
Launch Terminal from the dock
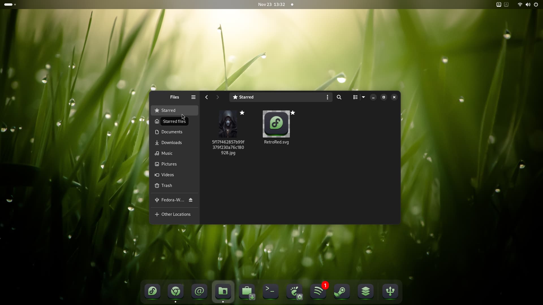[271, 291]
